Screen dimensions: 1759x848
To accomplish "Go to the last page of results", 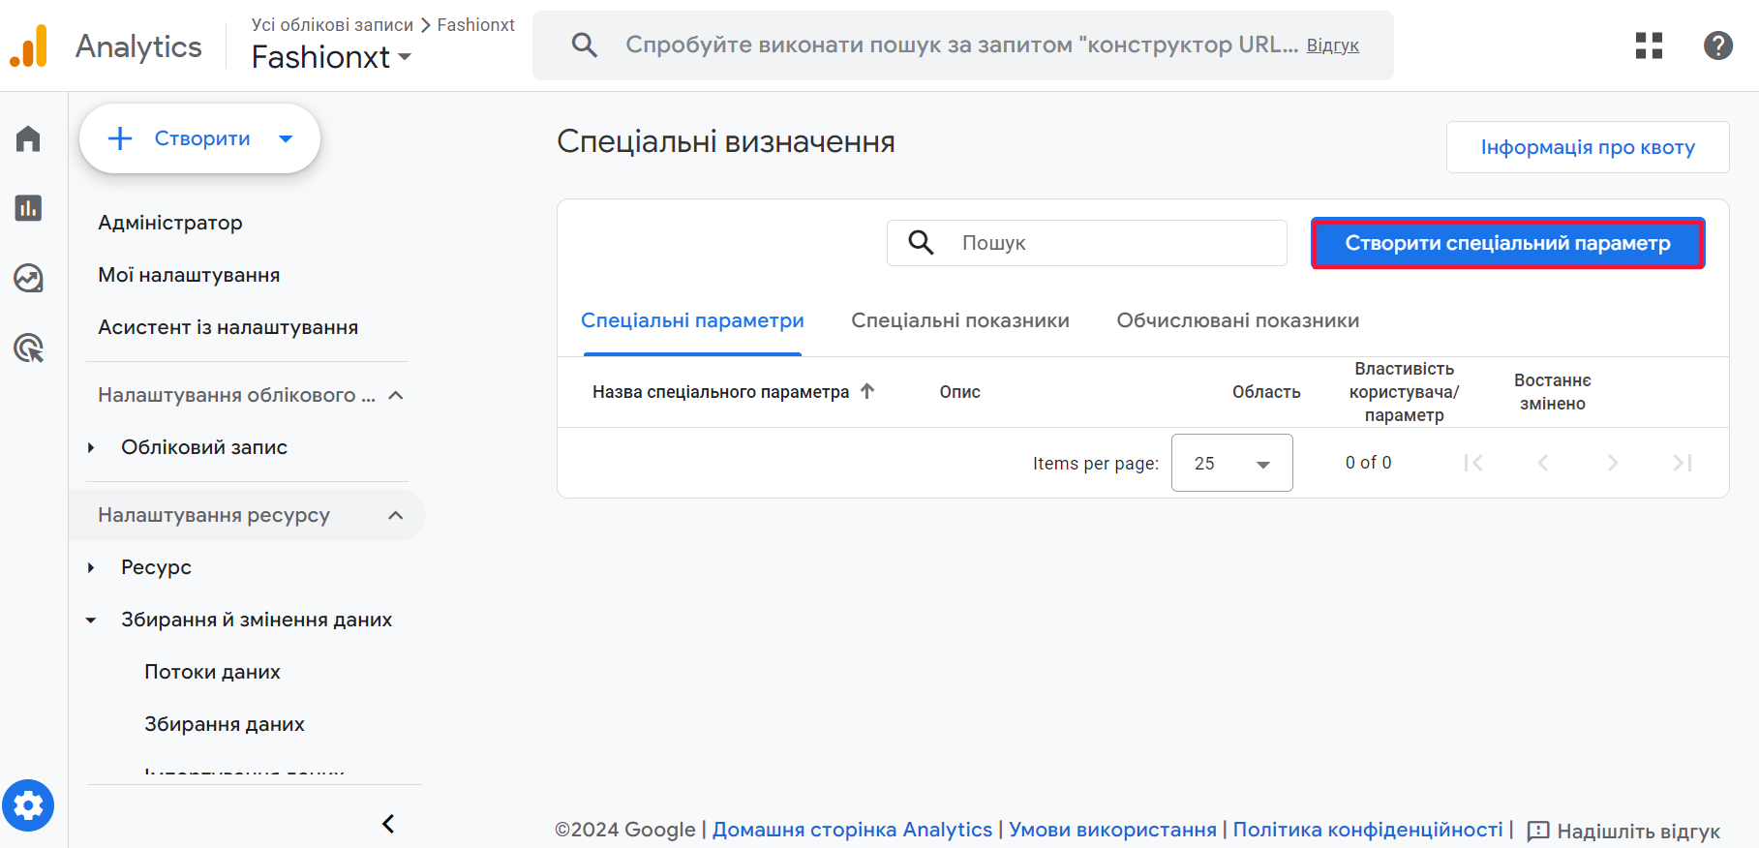I will pyautogui.click(x=1683, y=463).
